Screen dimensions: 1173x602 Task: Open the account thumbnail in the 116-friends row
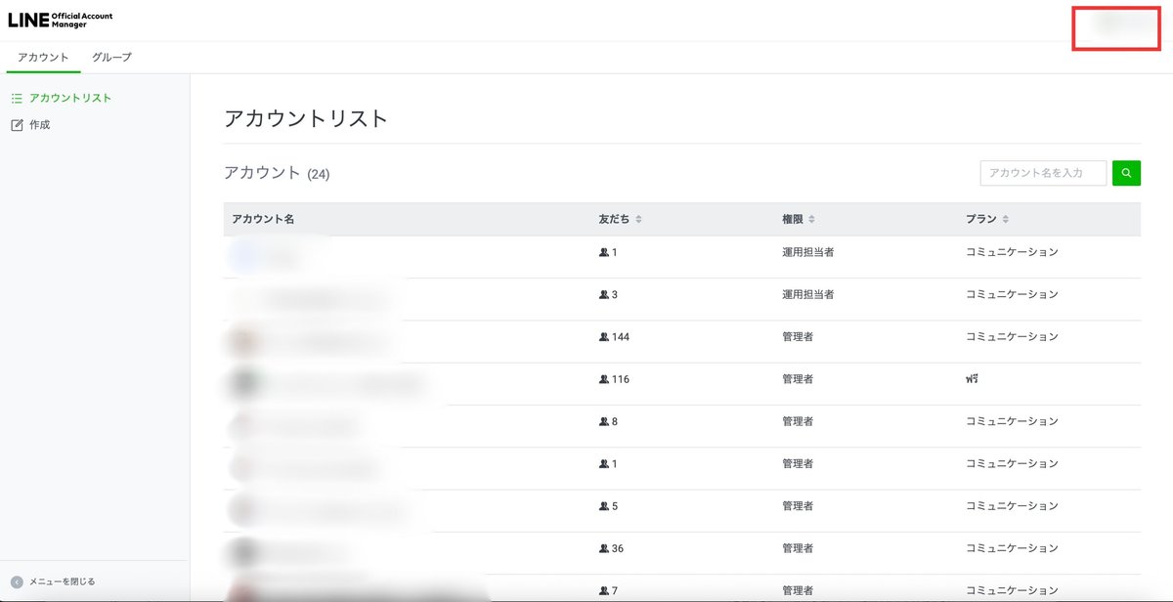point(244,383)
